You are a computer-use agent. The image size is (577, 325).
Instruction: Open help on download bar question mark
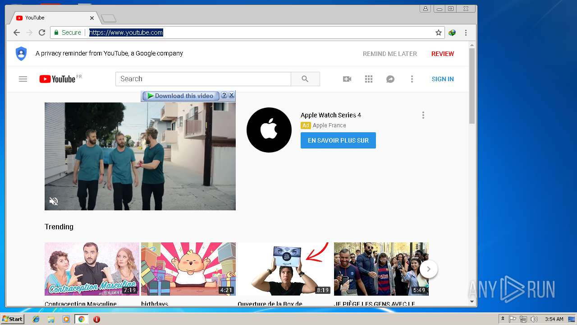(x=224, y=96)
